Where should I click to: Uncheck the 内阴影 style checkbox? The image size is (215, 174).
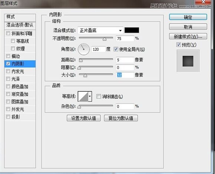click(x=8, y=64)
